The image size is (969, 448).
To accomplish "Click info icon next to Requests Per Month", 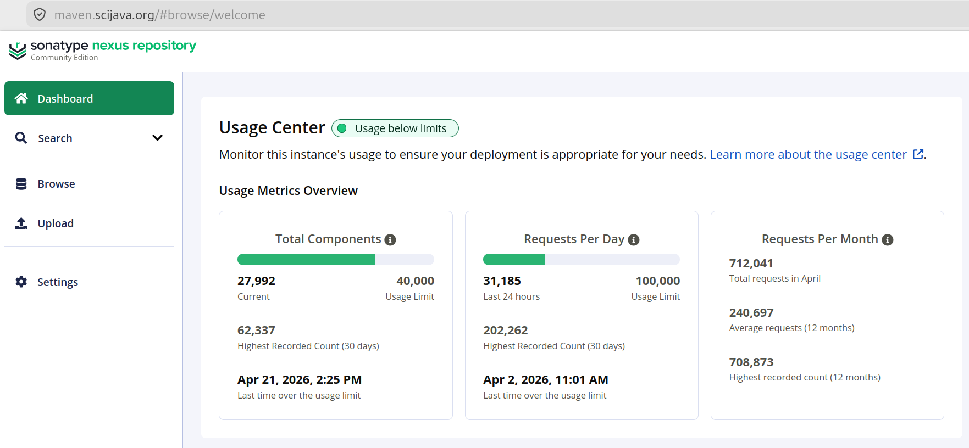I will coord(887,240).
